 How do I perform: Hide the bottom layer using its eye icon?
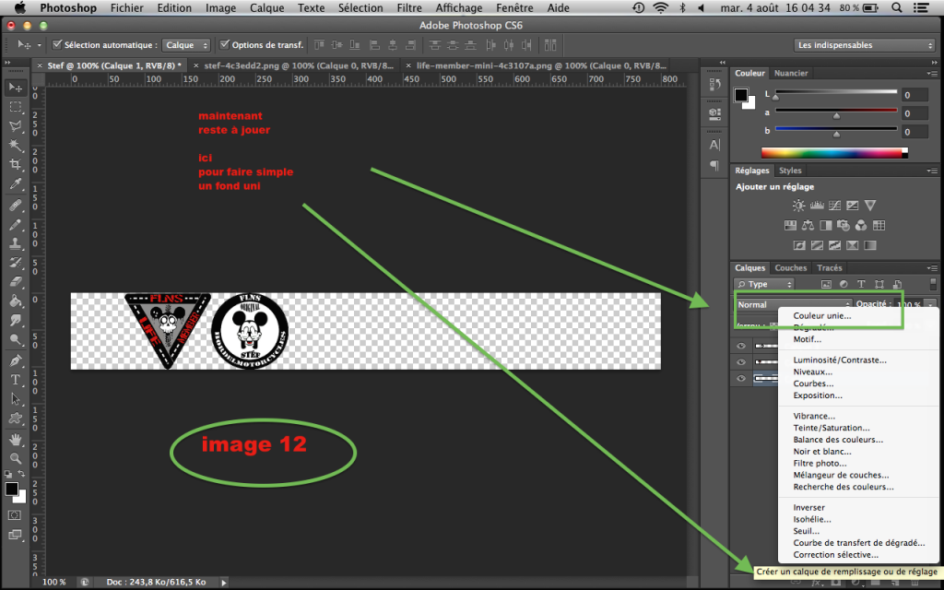click(x=741, y=379)
